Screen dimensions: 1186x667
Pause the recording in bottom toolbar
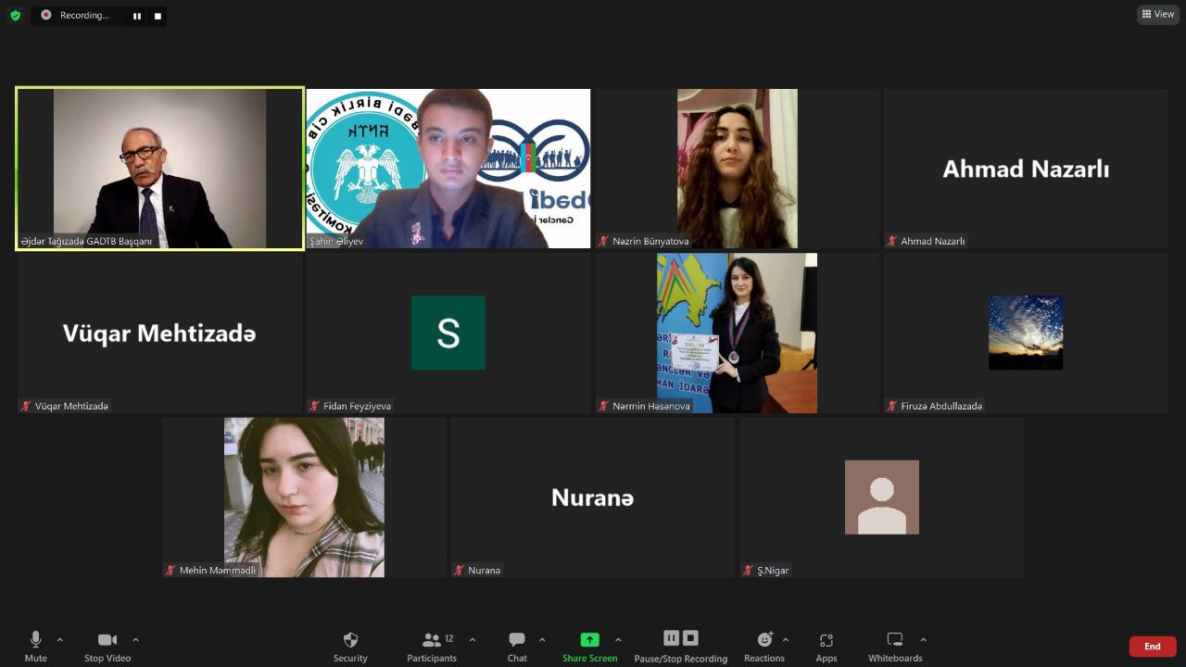[x=671, y=638]
